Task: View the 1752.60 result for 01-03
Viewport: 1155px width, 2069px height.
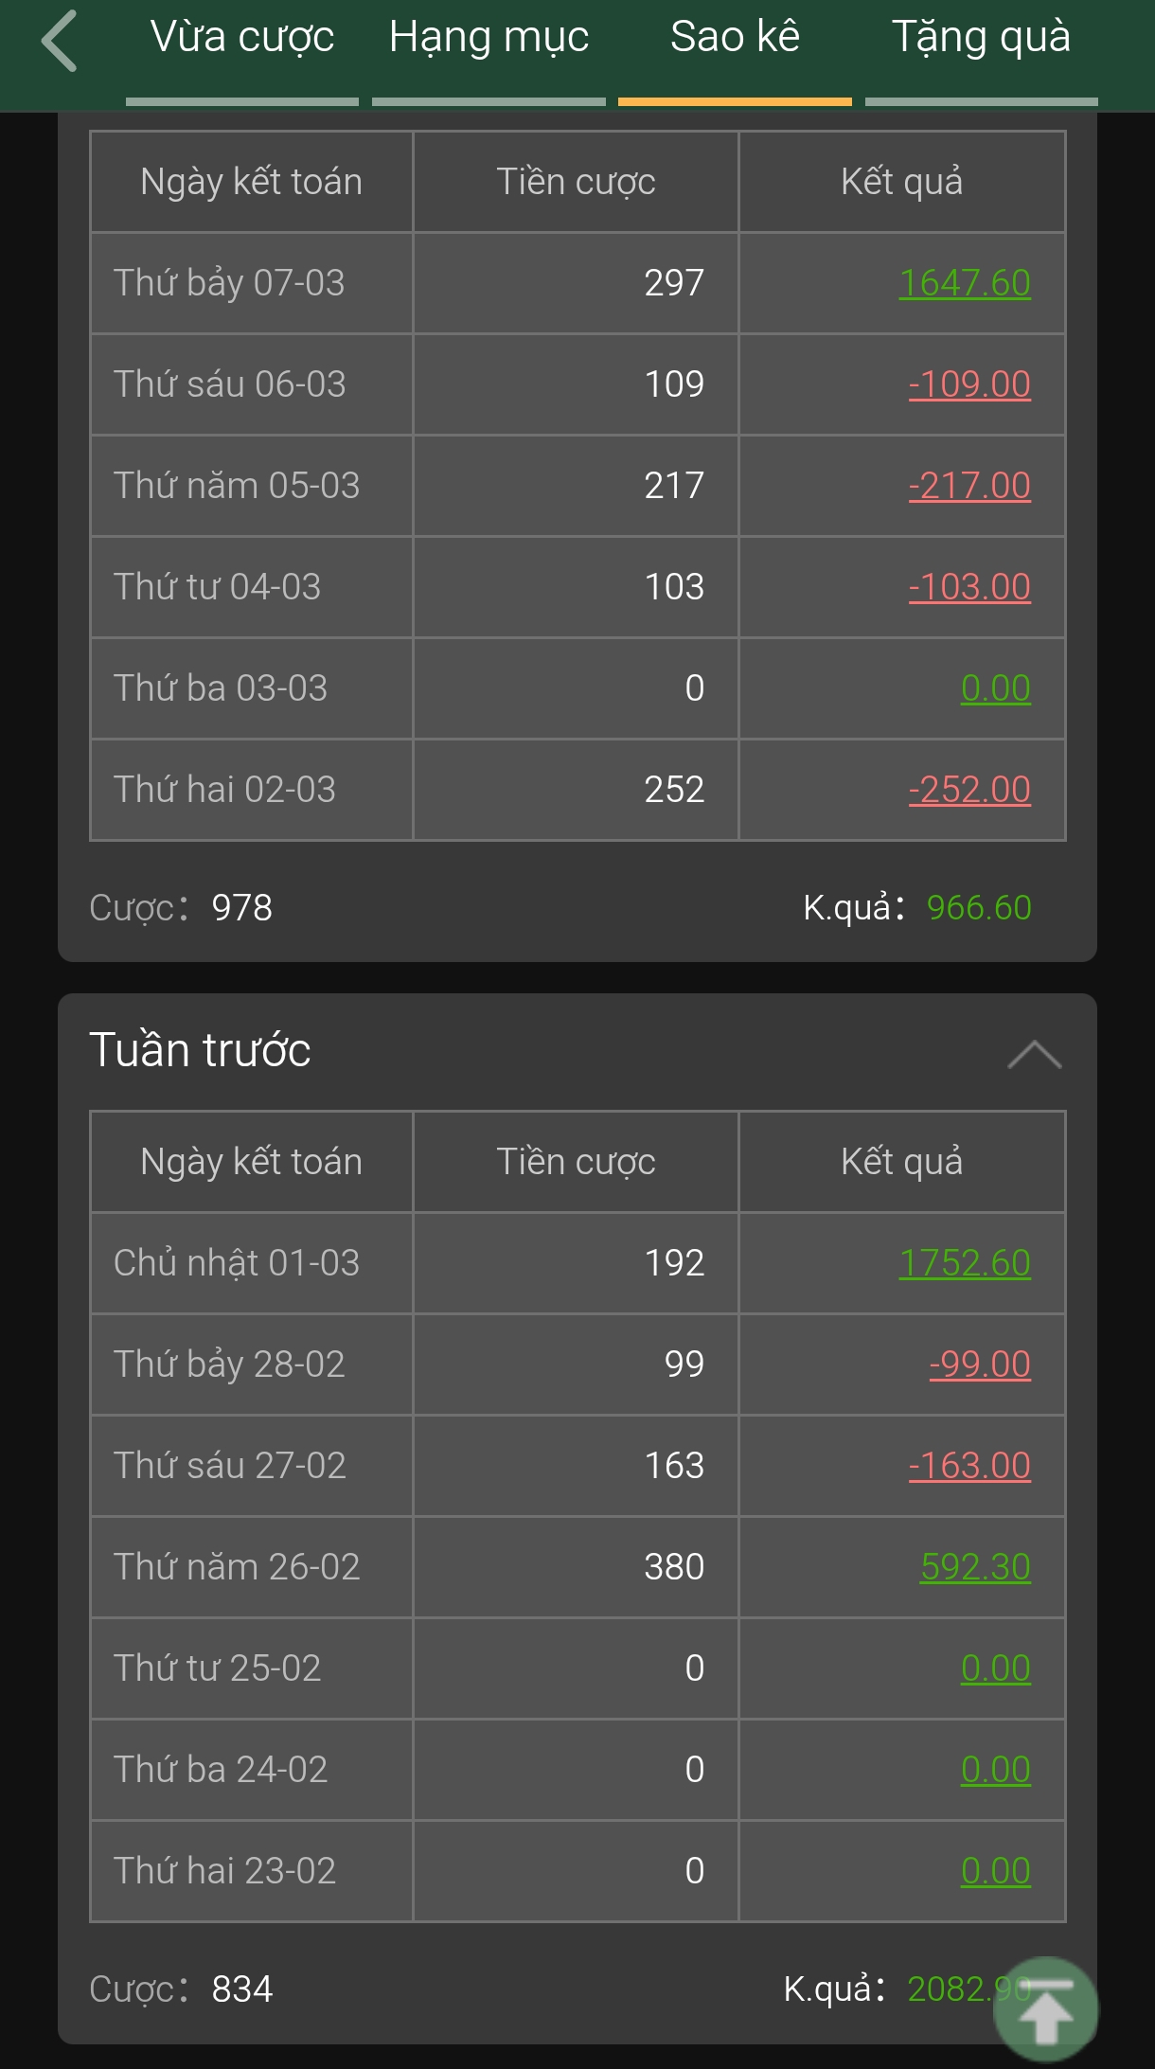Action: point(965,1263)
